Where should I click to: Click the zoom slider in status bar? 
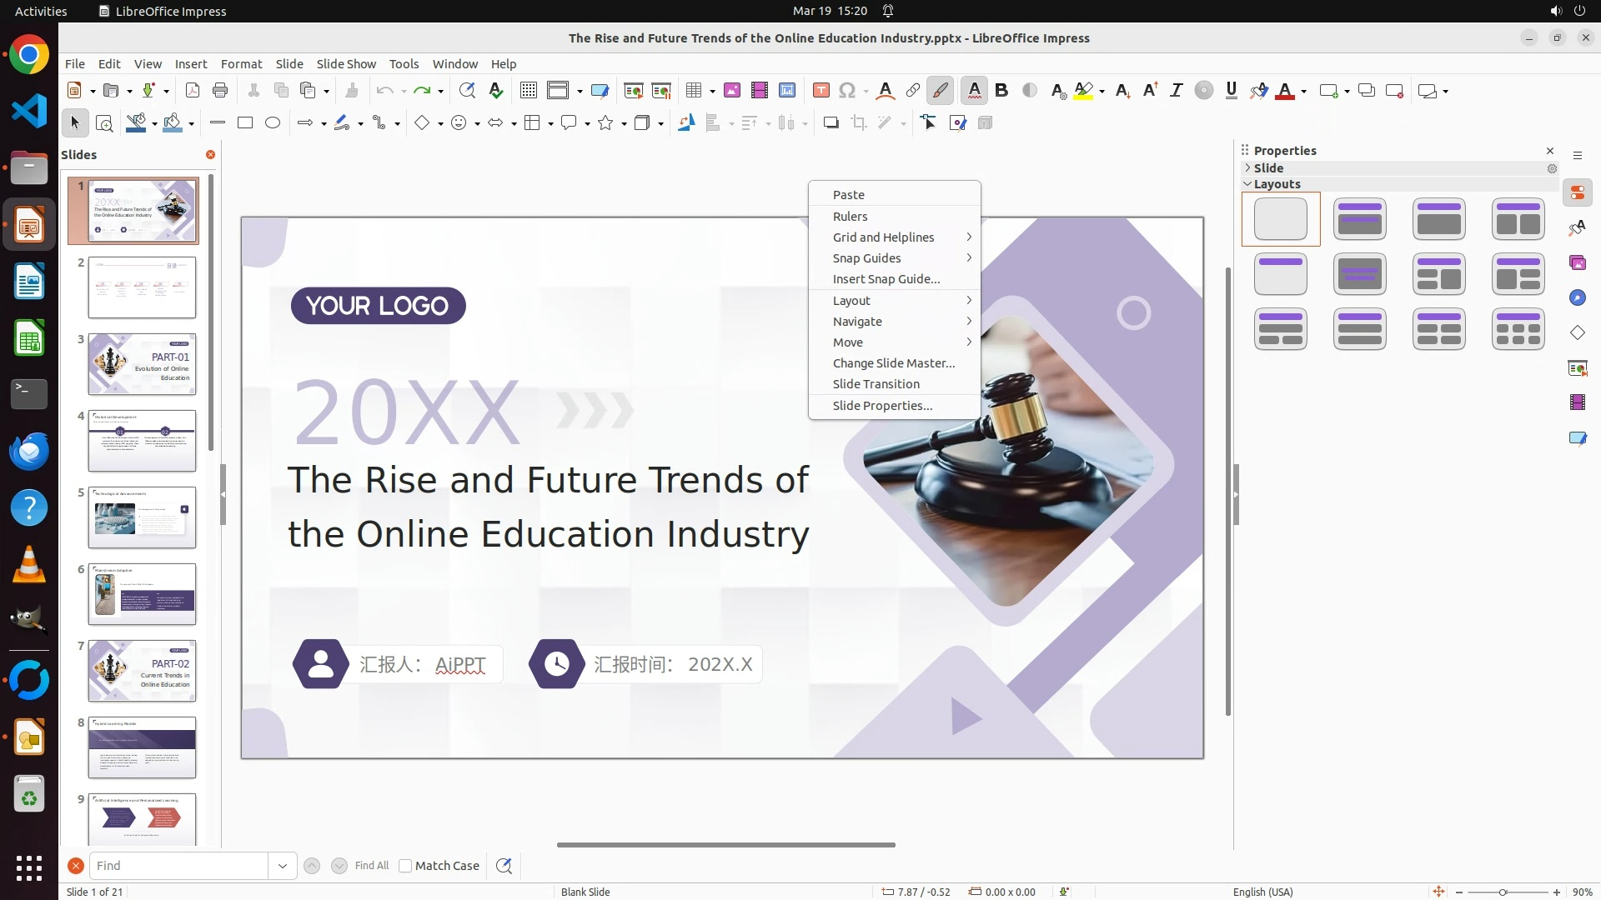click(1503, 892)
